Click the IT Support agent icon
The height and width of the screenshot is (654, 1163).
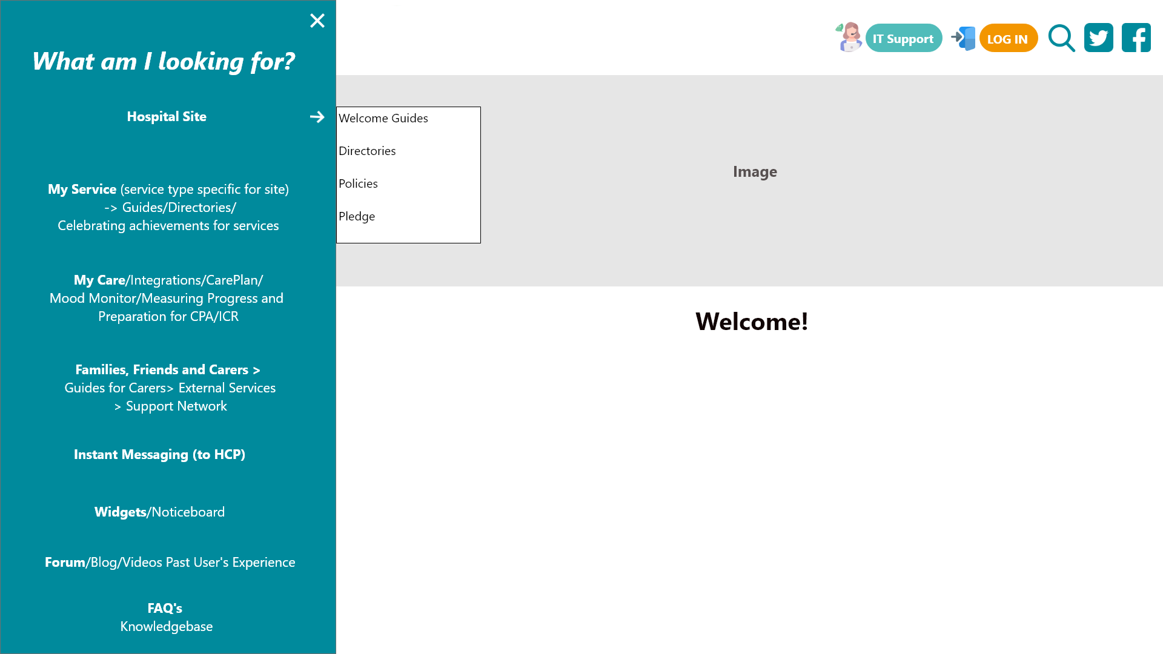click(849, 38)
